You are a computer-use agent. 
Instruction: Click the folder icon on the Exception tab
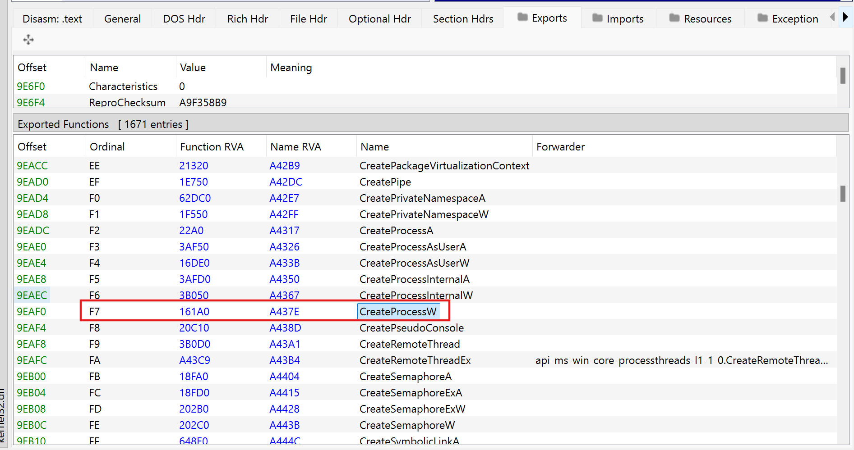(762, 18)
